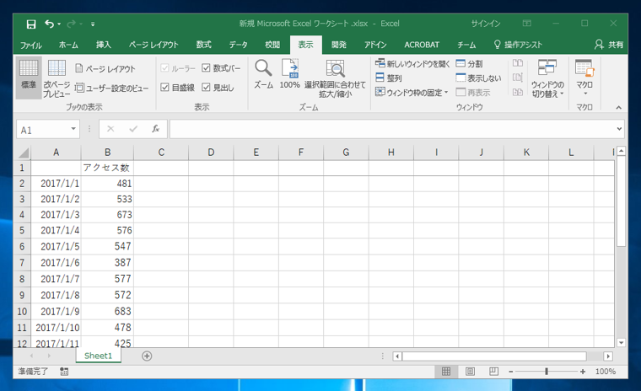This screenshot has width=641, height=391.
Task: Open the ズーム magnifier dialog
Action: pyautogui.click(x=263, y=74)
